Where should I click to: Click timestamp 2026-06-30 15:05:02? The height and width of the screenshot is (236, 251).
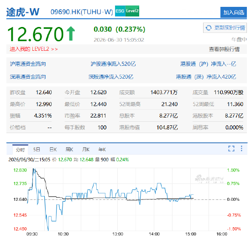119,40
